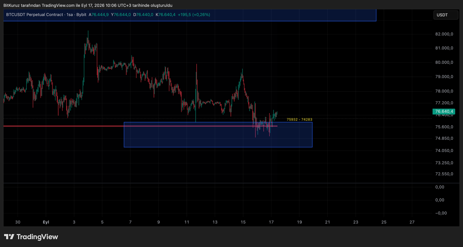Viewport: 463px width, 247px height.
Task: Click the 78.000,0 price axis label
Action: 444,91
